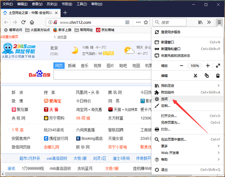Open 文件 menu in menu bar
The height and width of the screenshot is (177, 225).
[x=8, y=4]
